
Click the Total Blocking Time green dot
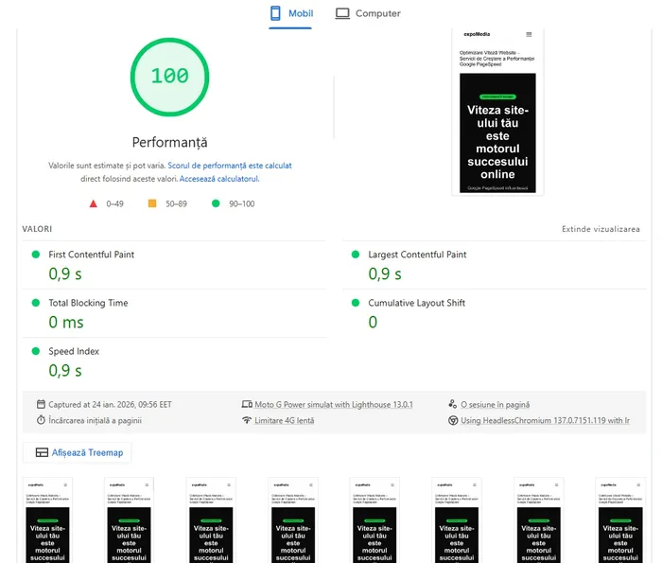(36, 303)
